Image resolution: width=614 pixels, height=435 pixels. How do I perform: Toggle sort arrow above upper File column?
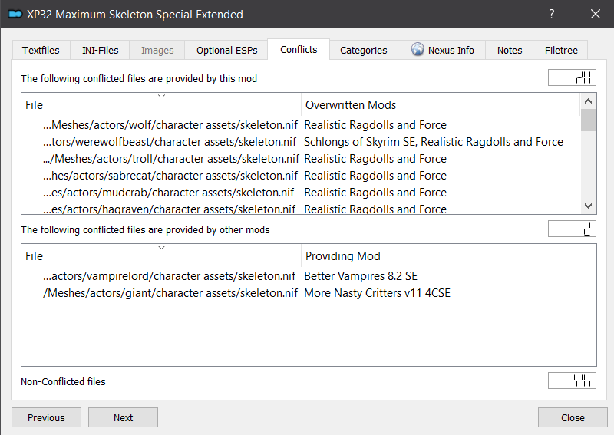pyautogui.click(x=161, y=96)
